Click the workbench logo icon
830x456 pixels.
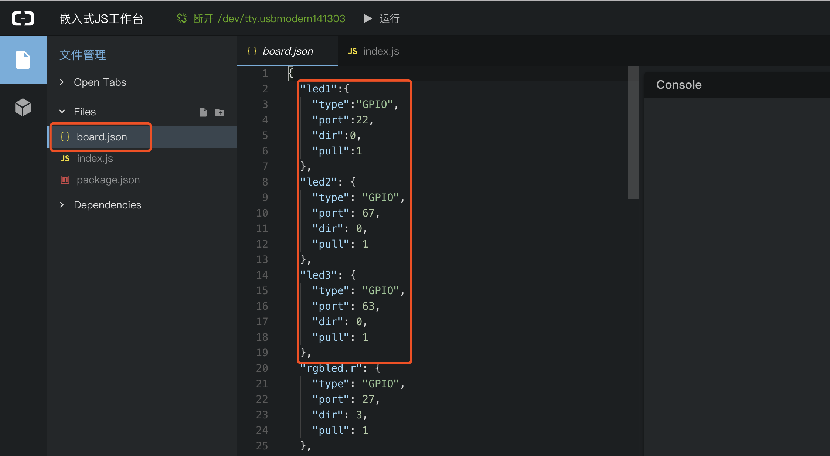click(23, 18)
